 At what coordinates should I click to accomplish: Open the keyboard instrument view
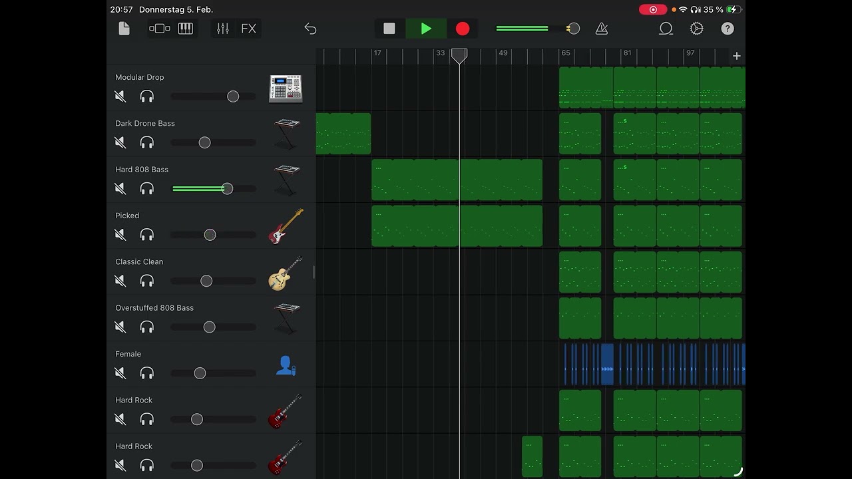point(186,29)
